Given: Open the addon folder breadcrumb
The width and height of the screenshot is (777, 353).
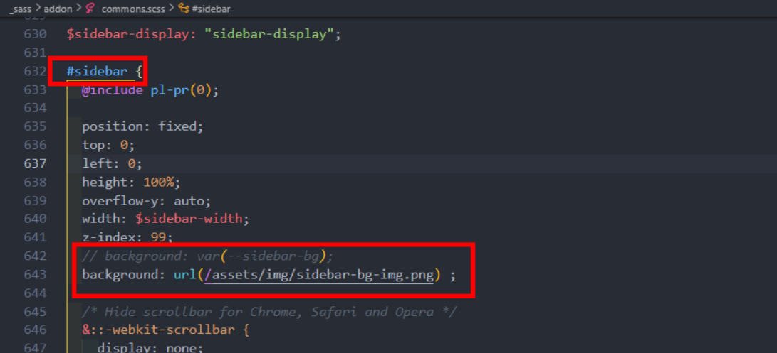Looking at the screenshot, I should click(x=58, y=9).
